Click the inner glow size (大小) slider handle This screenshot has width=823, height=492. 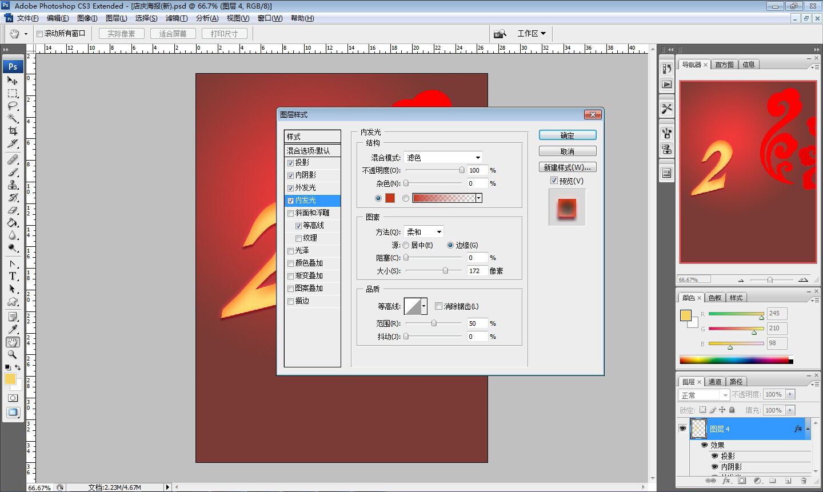click(445, 271)
